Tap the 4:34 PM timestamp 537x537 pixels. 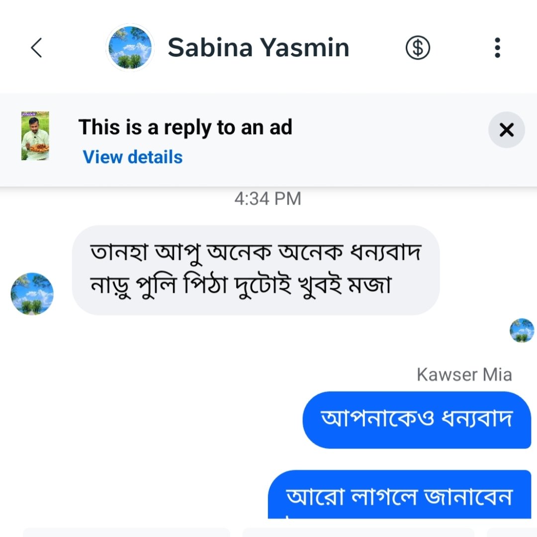coord(268,198)
